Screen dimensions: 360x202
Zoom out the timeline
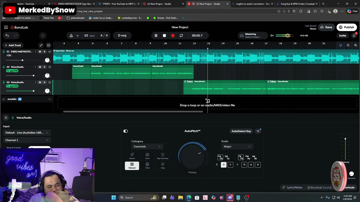348,45
